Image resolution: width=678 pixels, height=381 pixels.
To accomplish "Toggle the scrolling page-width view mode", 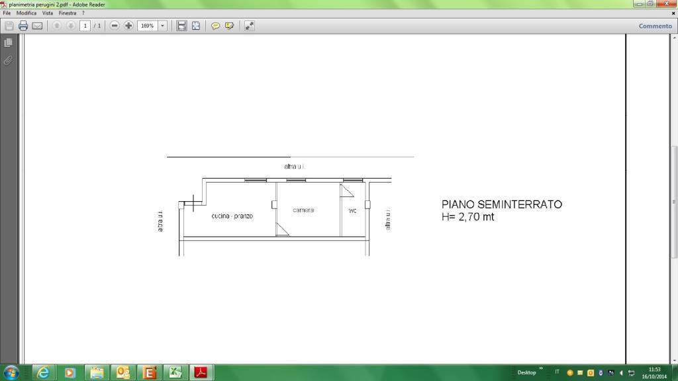I will 181,26.
